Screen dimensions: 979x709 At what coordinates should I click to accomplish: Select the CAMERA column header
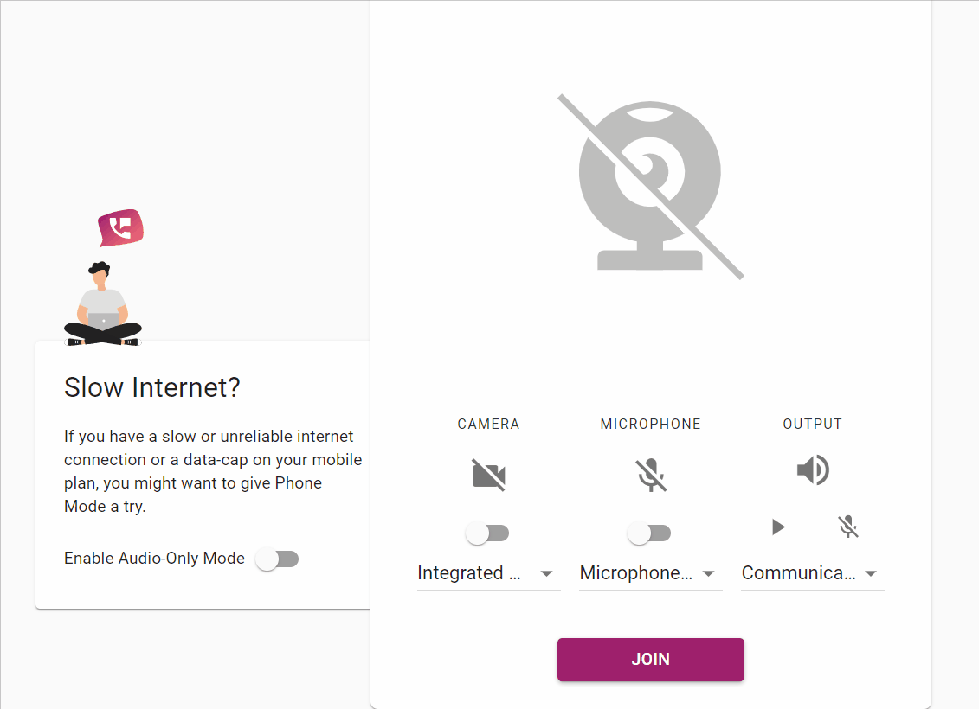point(488,424)
